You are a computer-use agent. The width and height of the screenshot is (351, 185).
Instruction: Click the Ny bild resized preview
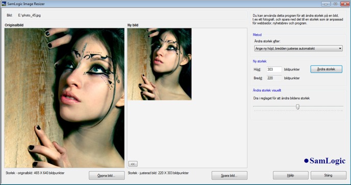tap(159, 64)
